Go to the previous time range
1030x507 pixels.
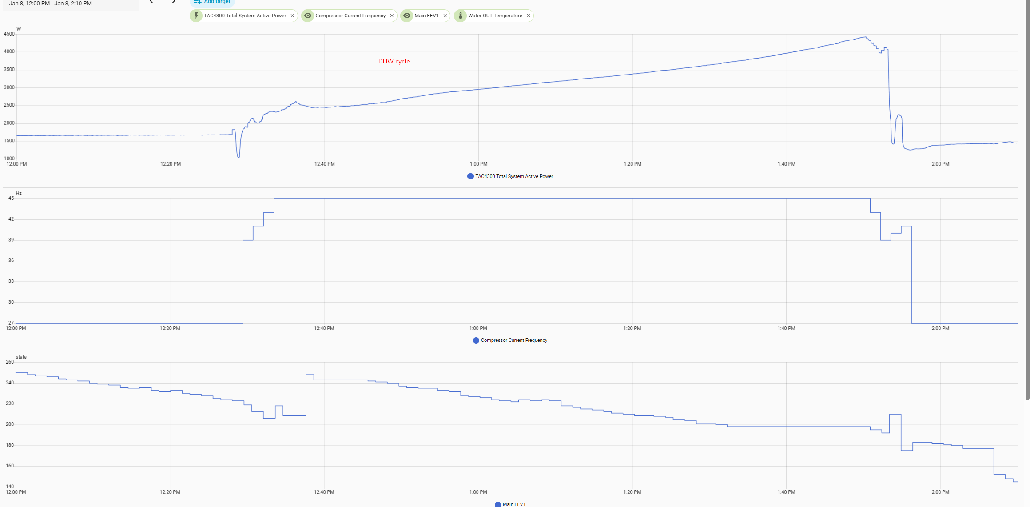[x=151, y=2]
